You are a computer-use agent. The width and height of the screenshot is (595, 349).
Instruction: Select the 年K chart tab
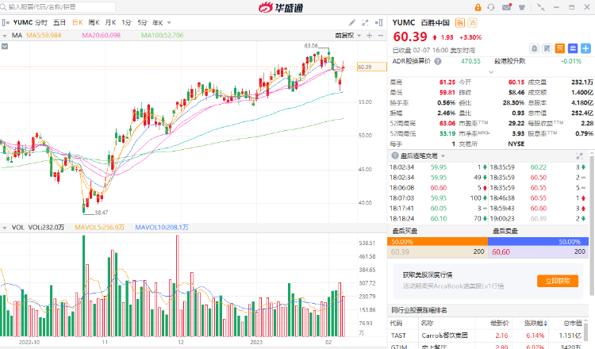158,23
